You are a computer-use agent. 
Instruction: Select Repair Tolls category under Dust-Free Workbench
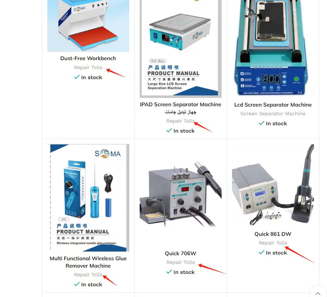point(88,67)
